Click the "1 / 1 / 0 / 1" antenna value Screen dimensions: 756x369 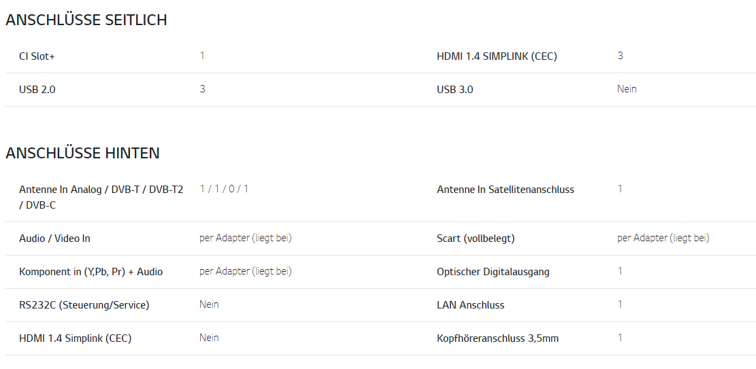[x=224, y=189]
